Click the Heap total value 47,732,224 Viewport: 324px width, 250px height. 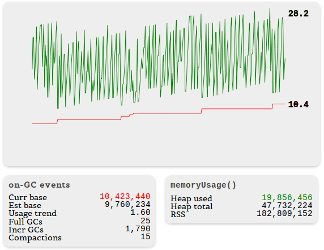pyautogui.click(x=287, y=206)
